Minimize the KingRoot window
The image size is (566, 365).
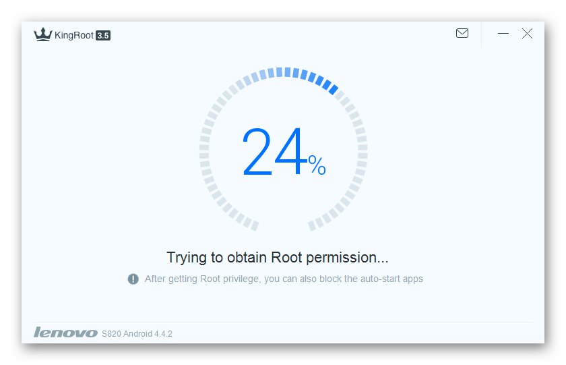click(x=503, y=33)
